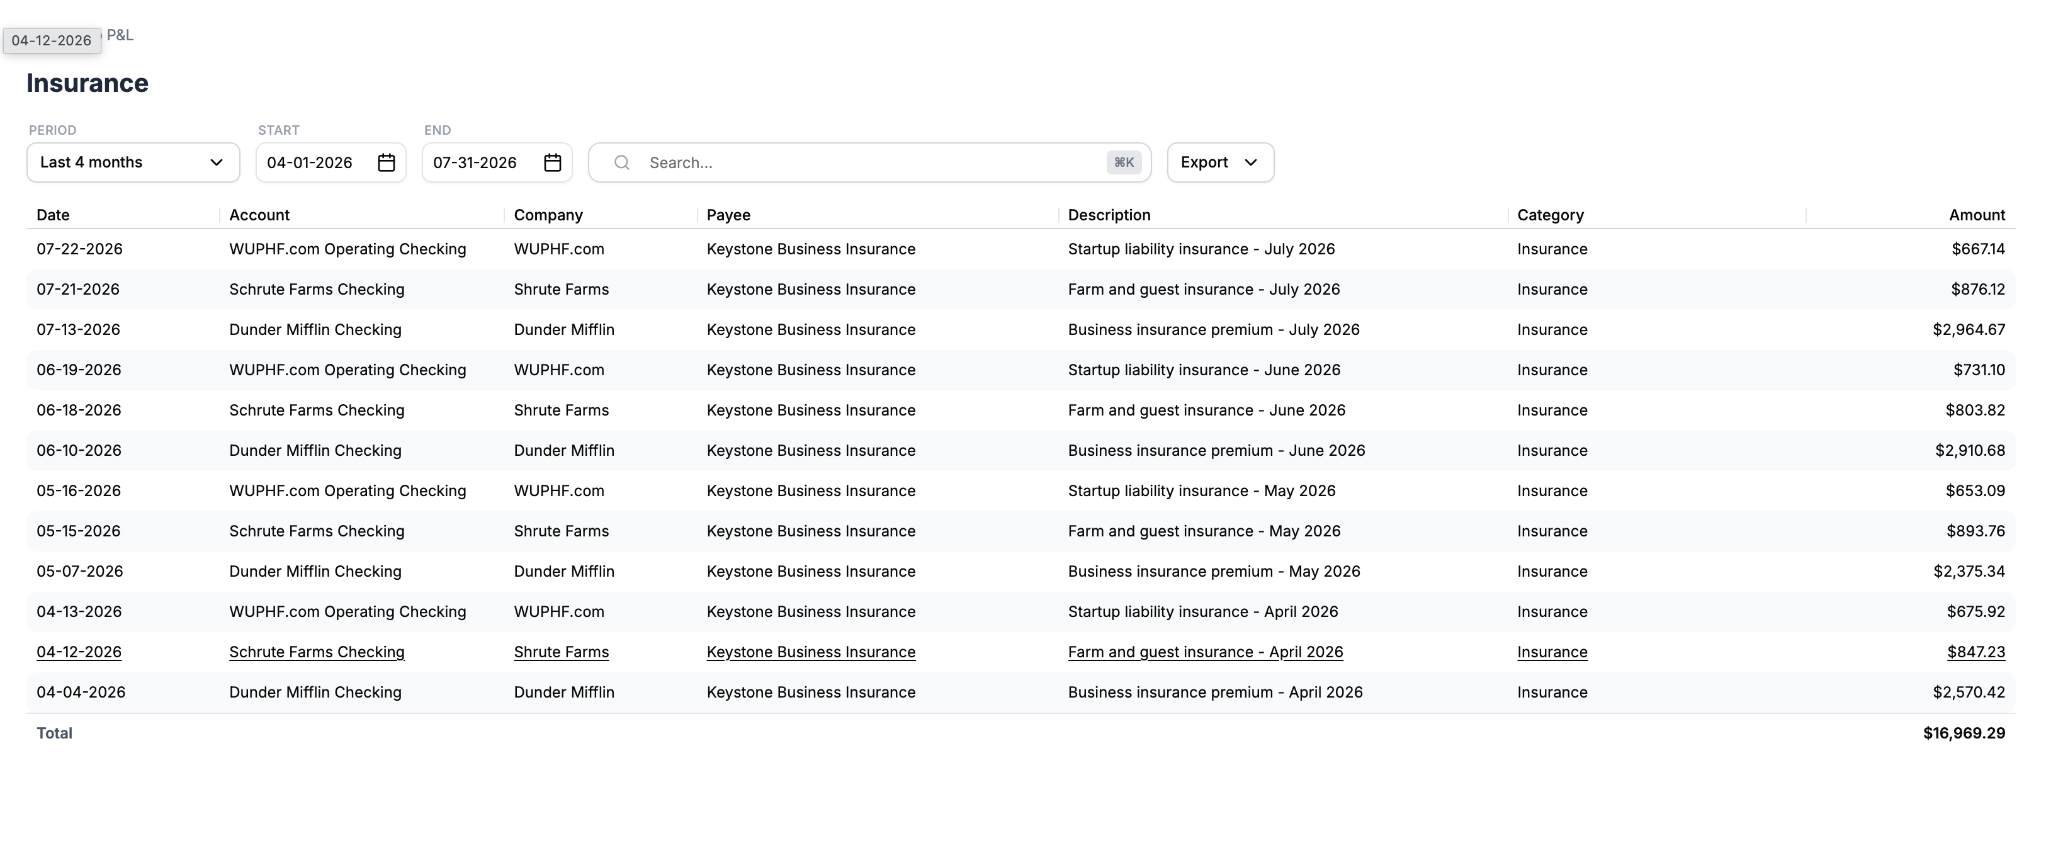Viewport: 2046px width, 860px height.
Task: Click the Export button
Action: [1221, 163]
